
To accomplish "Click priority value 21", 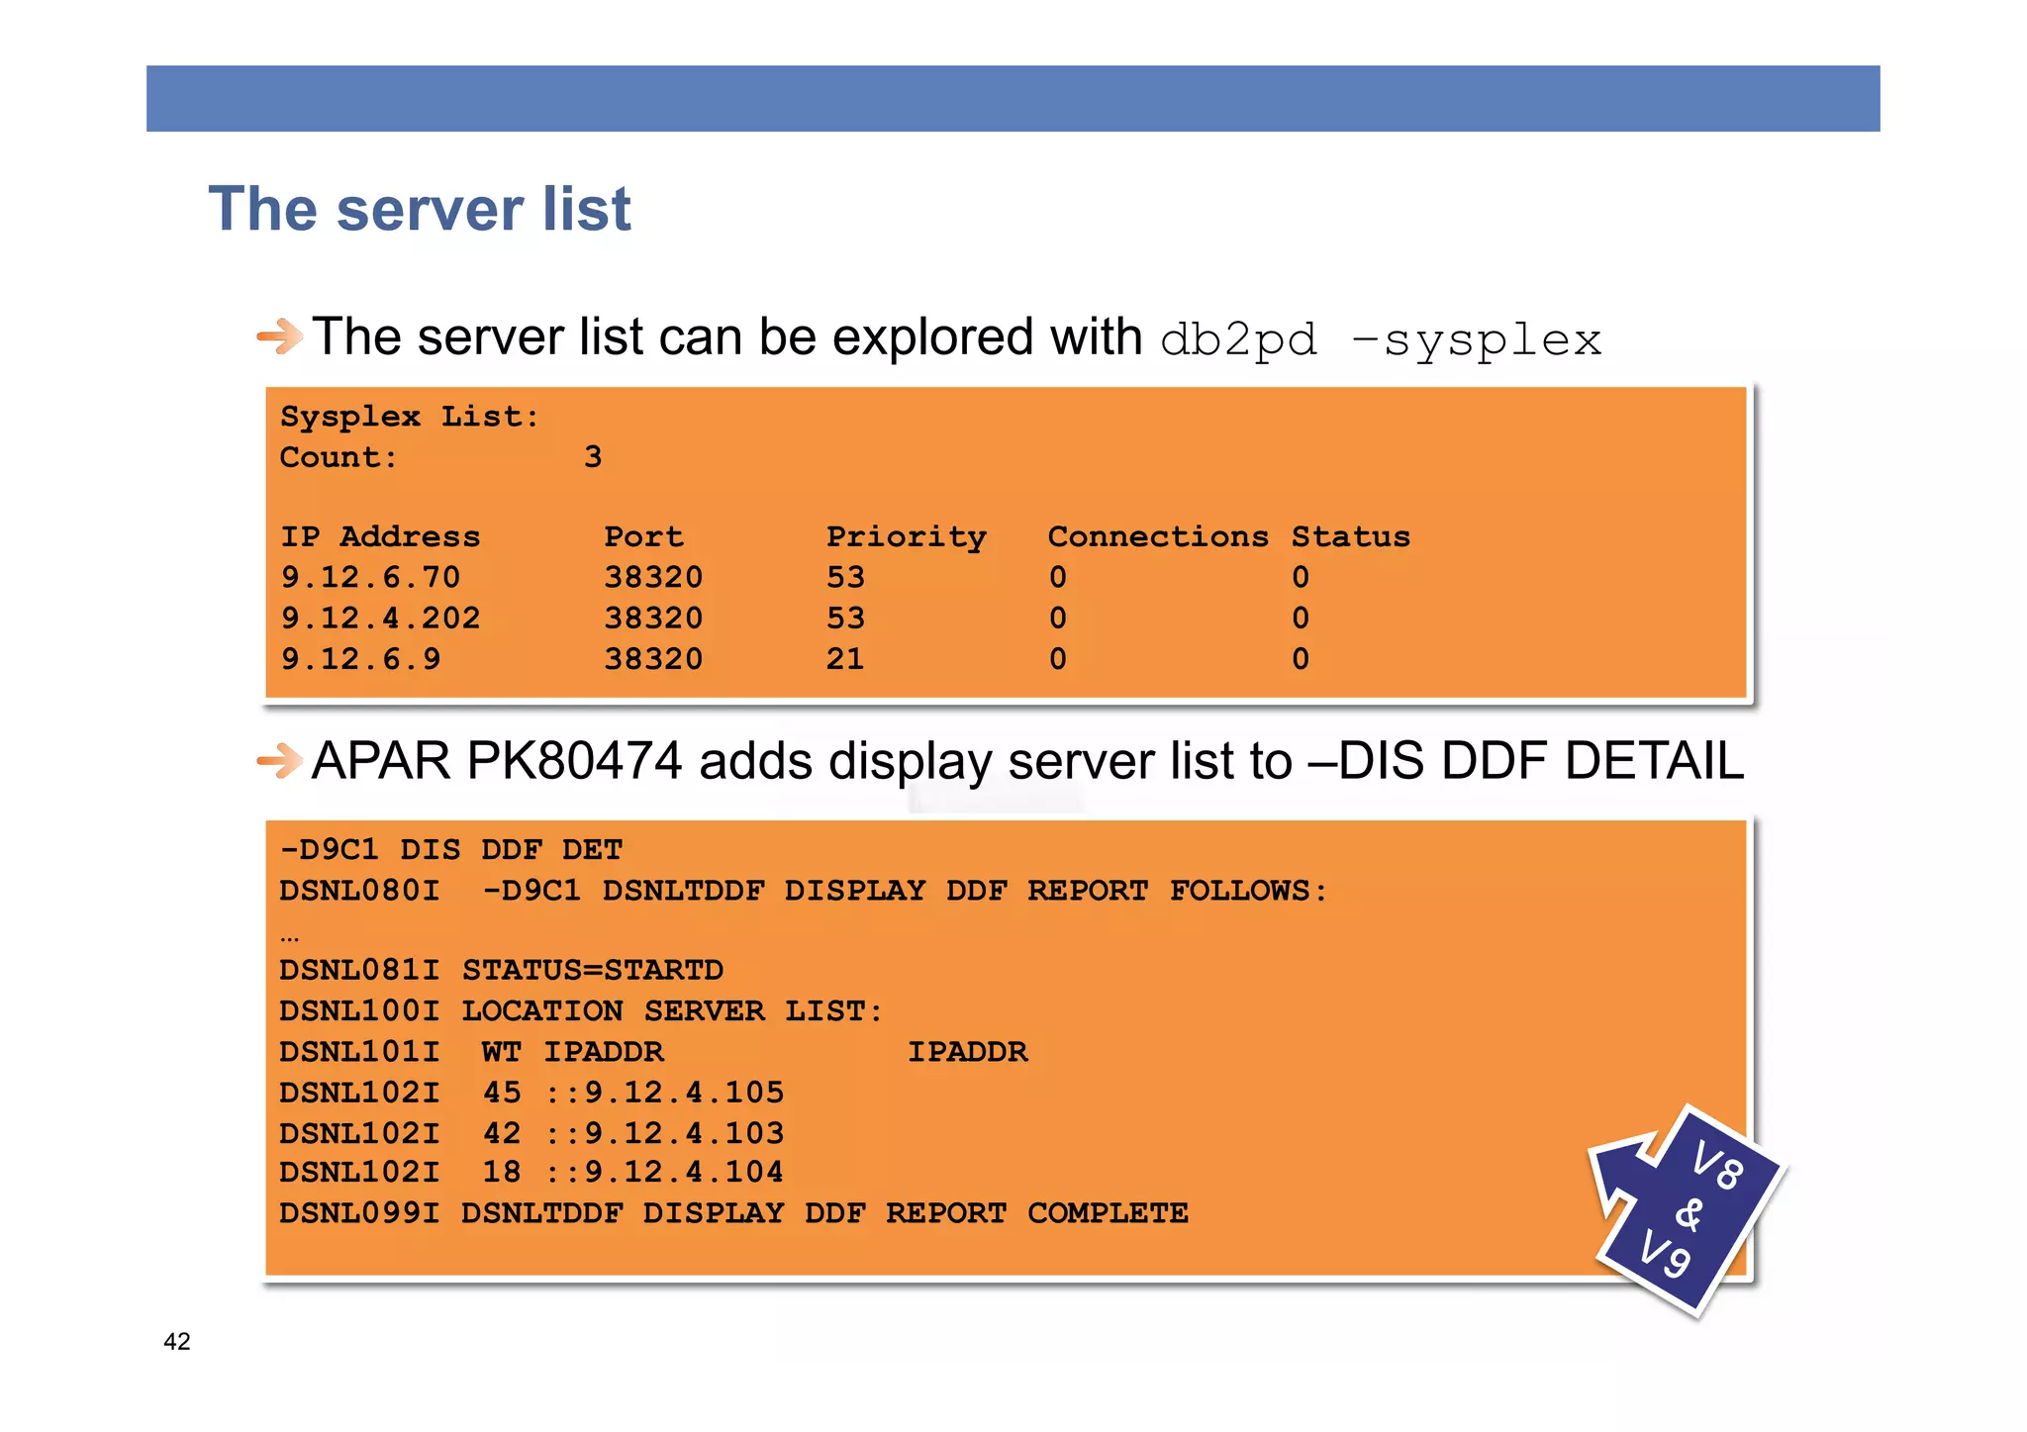I will pos(846,658).
